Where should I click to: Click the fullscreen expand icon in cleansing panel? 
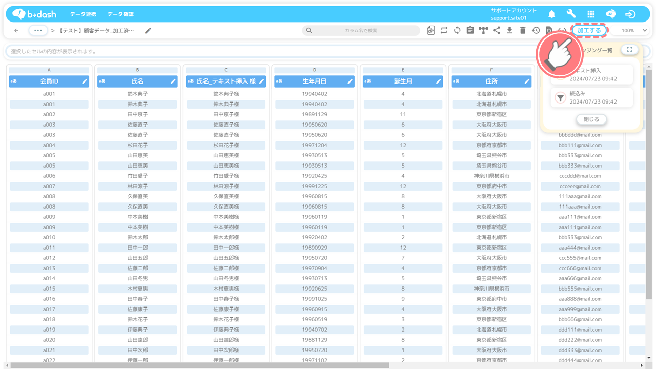click(x=629, y=50)
